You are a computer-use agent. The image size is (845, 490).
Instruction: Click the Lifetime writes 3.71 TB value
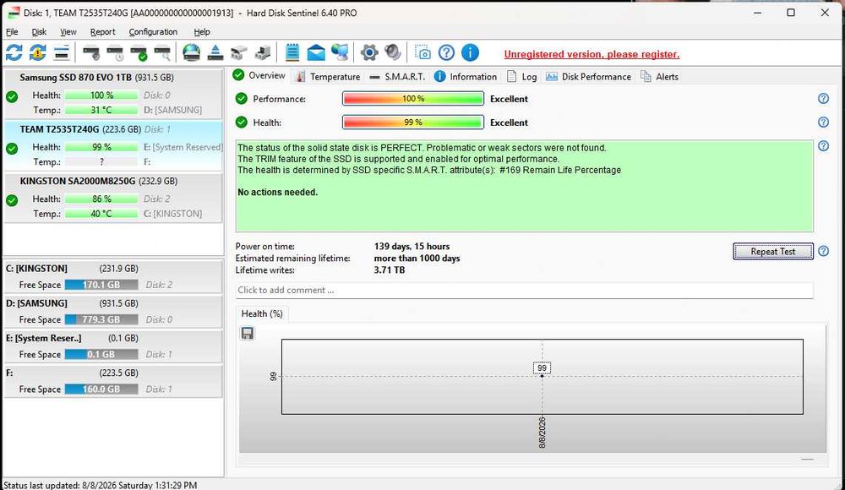click(x=389, y=270)
